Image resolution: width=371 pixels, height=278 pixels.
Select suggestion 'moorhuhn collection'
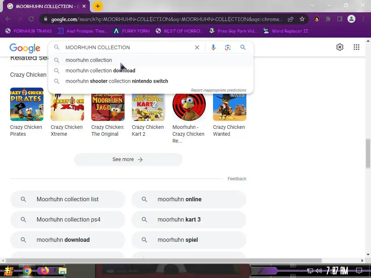coord(151,60)
